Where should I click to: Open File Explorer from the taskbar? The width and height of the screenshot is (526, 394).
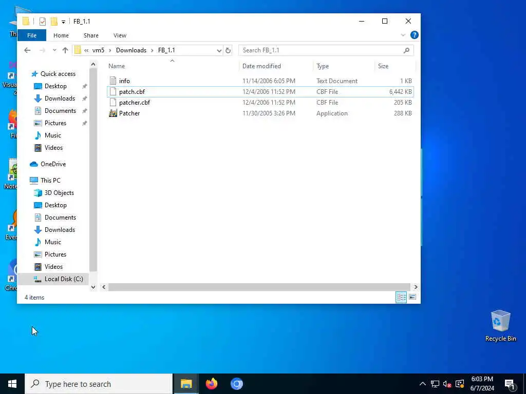(x=186, y=384)
